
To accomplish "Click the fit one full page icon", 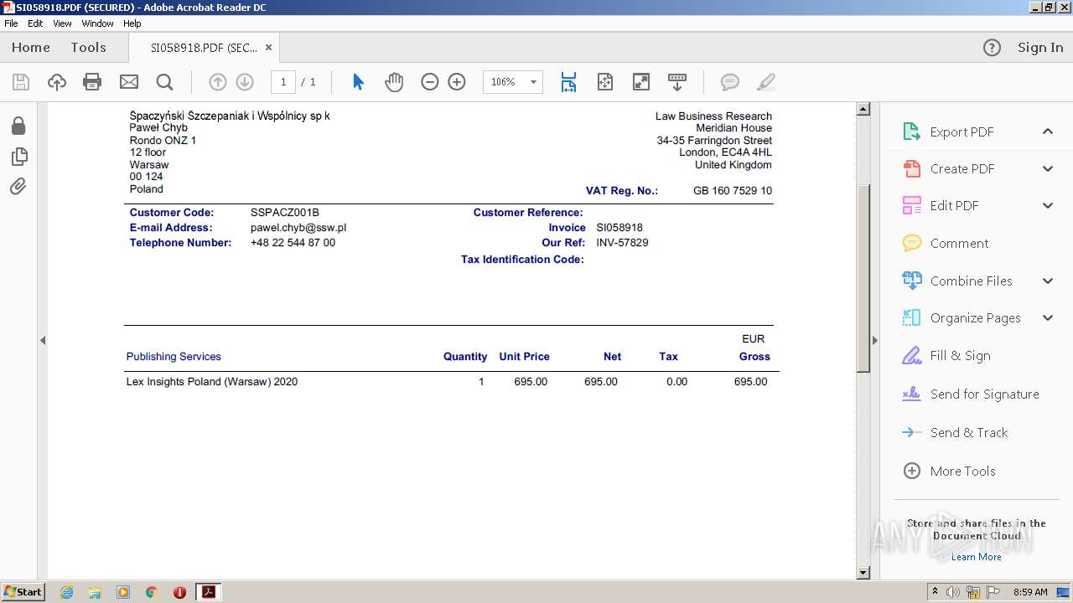I will click(x=604, y=82).
